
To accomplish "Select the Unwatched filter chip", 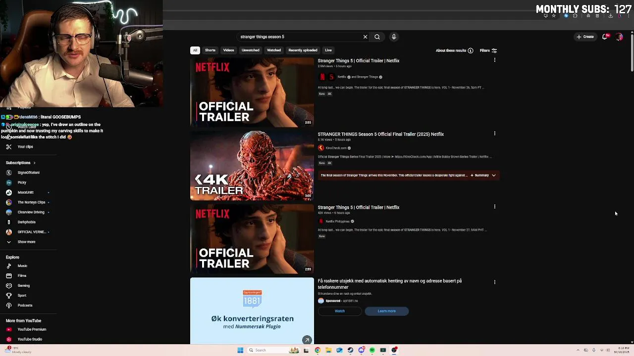I will (x=250, y=50).
